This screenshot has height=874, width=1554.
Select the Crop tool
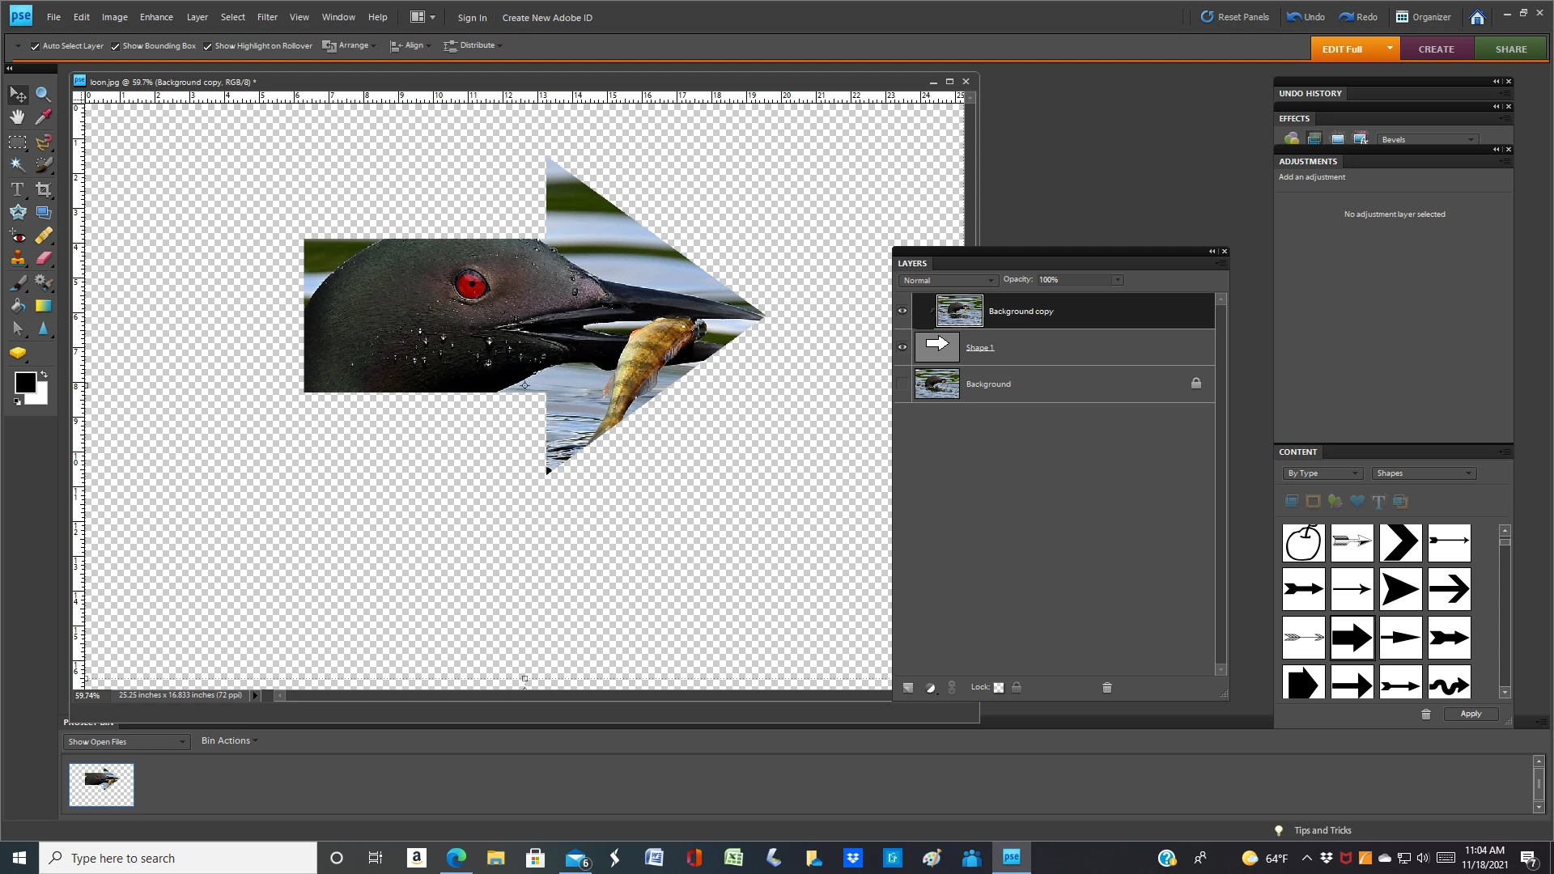click(x=44, y=189)
